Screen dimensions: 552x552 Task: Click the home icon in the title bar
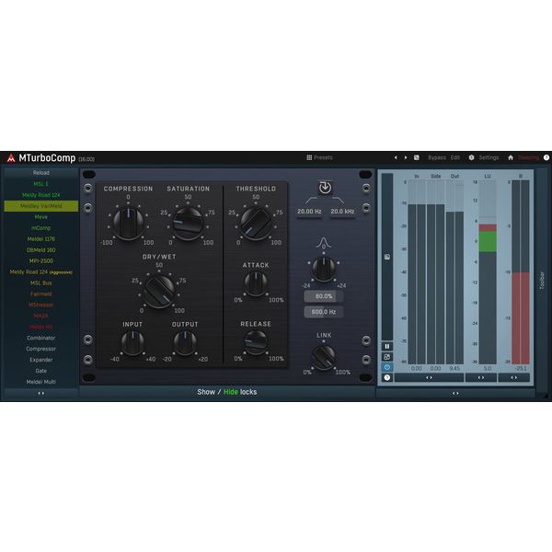click(x=511, y=157)
